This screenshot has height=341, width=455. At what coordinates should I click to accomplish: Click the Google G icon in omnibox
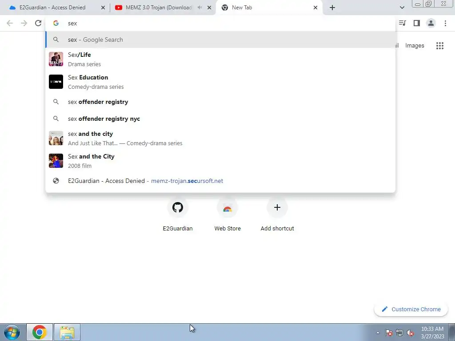point(56,23)
